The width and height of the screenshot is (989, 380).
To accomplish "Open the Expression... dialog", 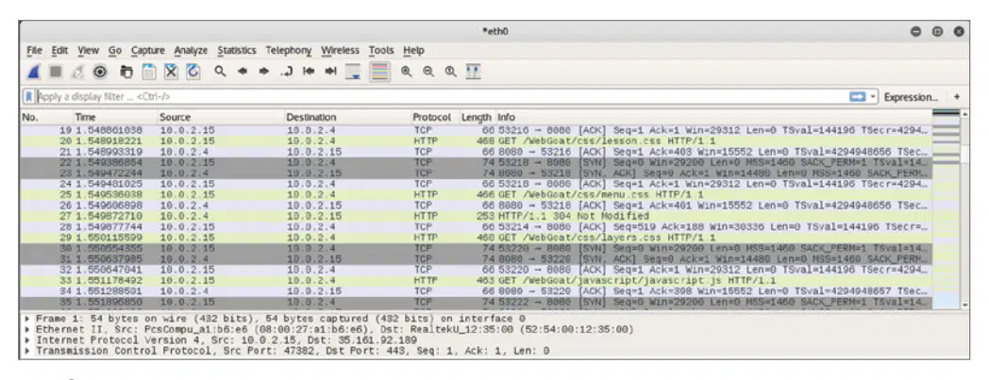I will [911, 97].
